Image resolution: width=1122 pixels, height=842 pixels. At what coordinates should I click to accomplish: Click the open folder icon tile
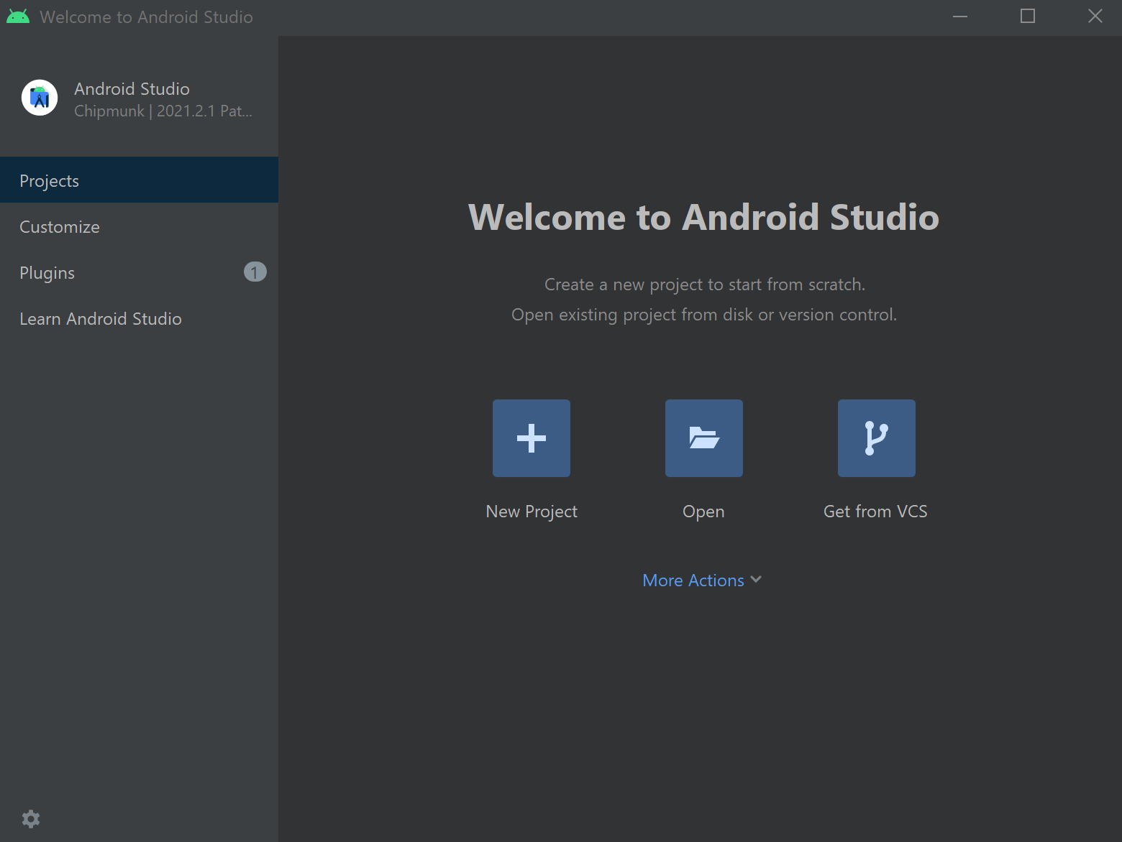click(x=703, y=438)
